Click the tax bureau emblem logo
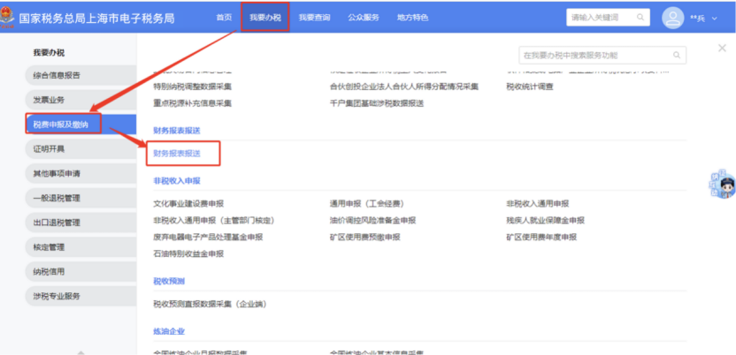 pyautogui.click(x=8, y=17)
